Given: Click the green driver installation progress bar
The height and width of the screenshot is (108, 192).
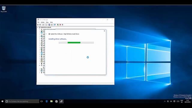Looking at the screenshot, I should tap(76, 43).
